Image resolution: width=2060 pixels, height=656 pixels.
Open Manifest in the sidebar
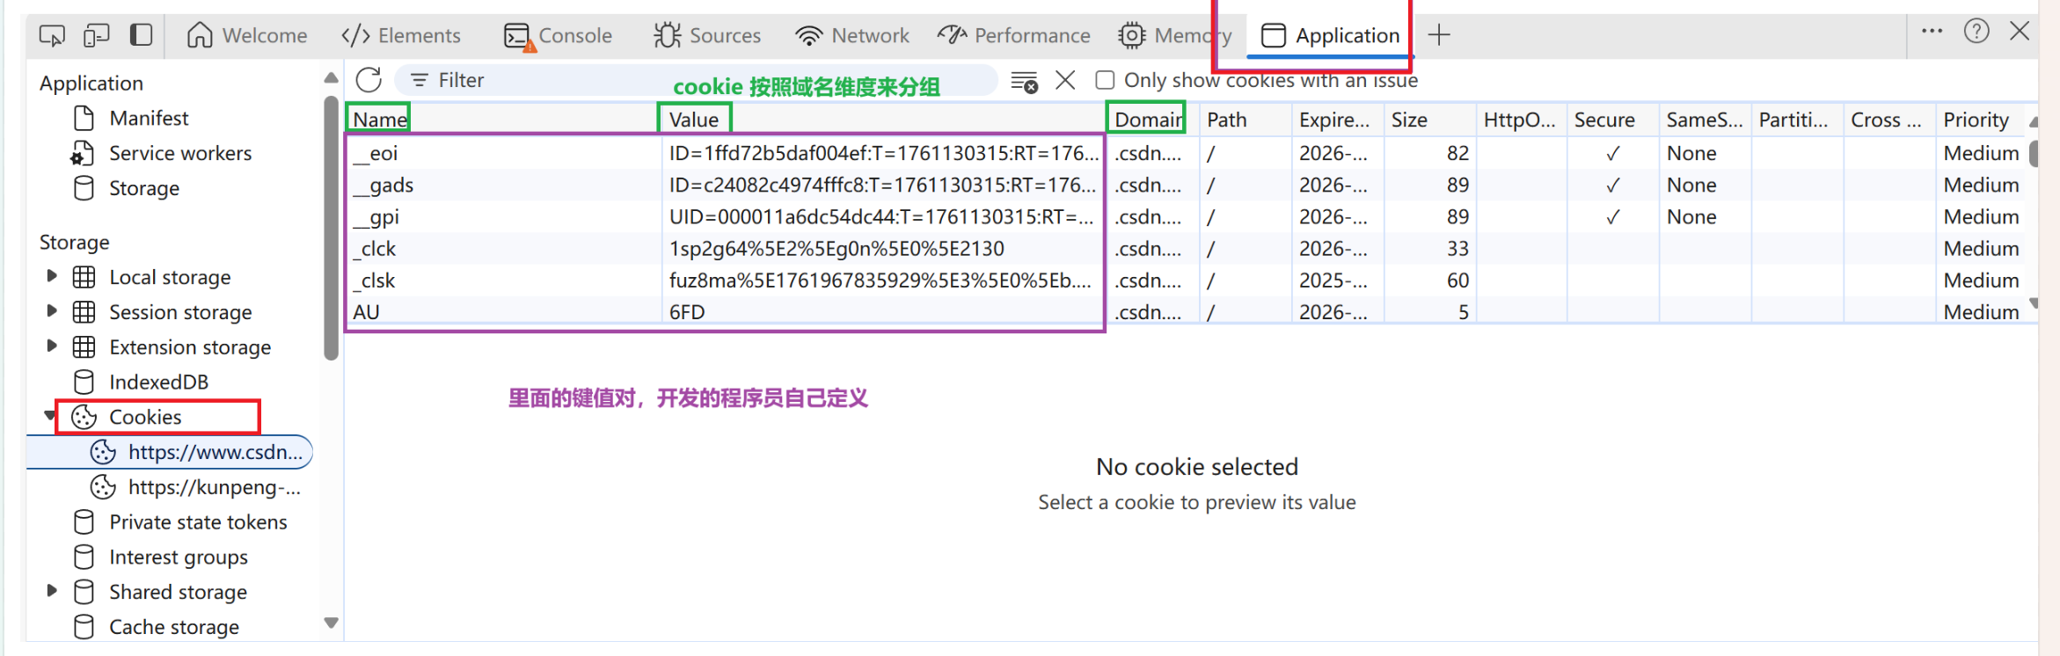coord(149,118)
